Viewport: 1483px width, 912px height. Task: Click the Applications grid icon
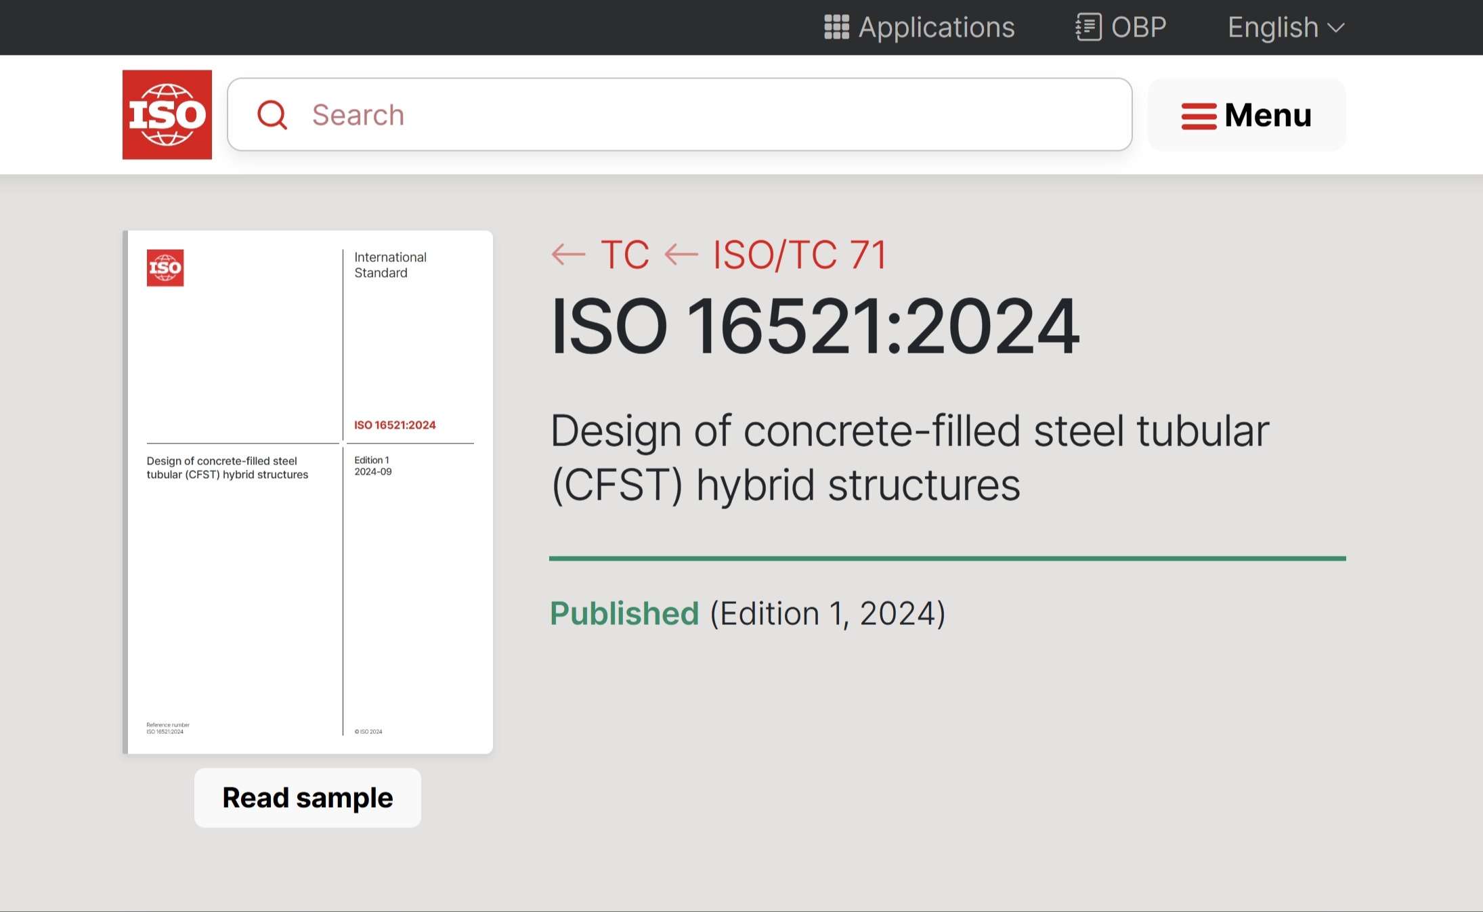(836, 27)
